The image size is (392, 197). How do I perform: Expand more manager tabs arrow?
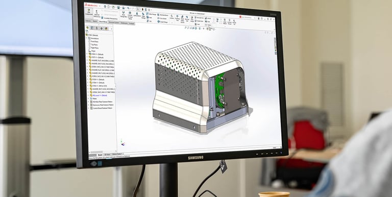coord(111,29)
